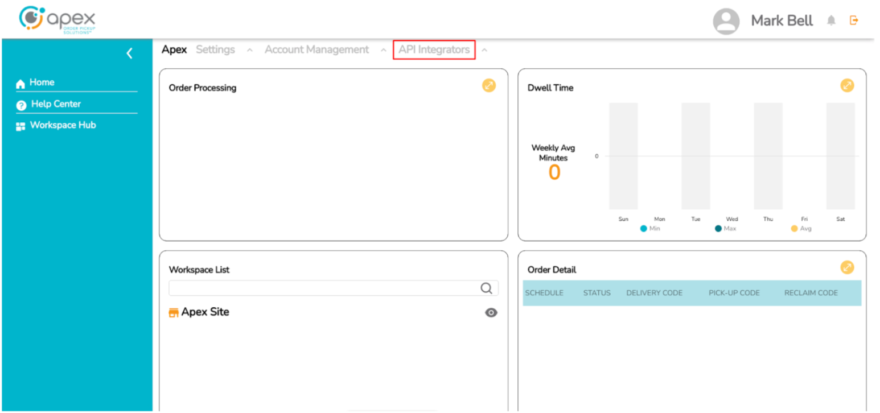Toggle the Min legend series
Screen dimensions: 880x413
click(644, 229)
